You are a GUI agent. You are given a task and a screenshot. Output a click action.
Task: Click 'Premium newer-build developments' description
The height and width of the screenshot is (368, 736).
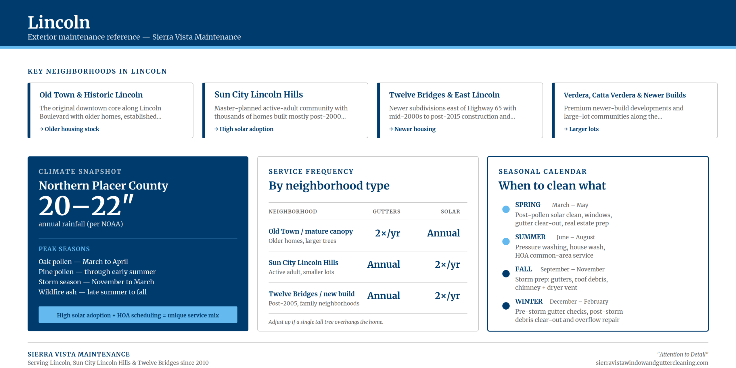coord(624,112)
